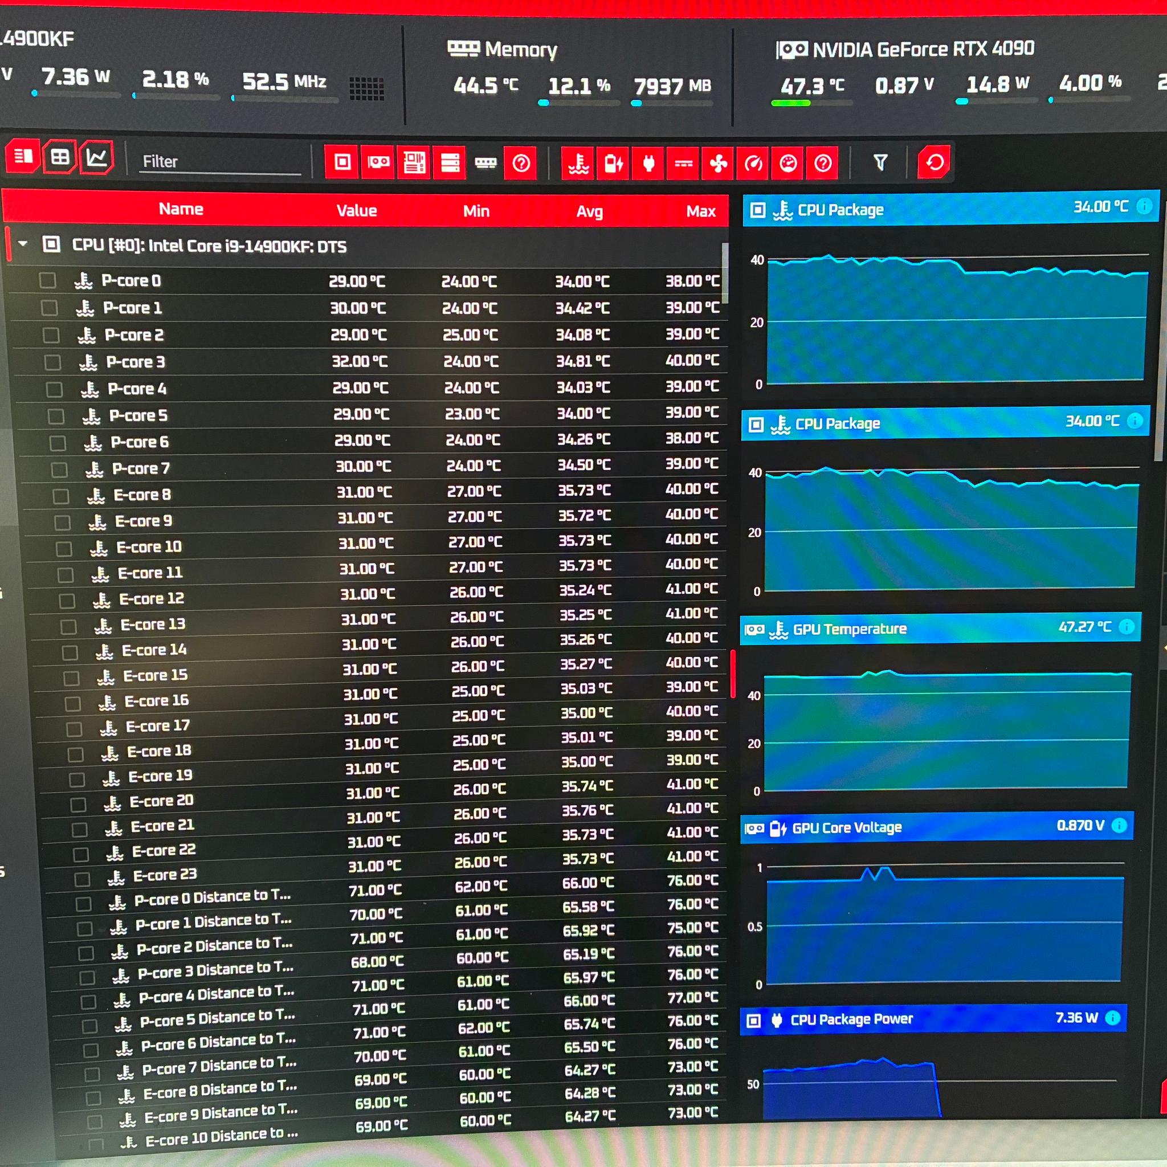This screenshot has width=1167, height=1167.
Task: Toggle the GPU hardware filter icon
Action: (378, 162)
